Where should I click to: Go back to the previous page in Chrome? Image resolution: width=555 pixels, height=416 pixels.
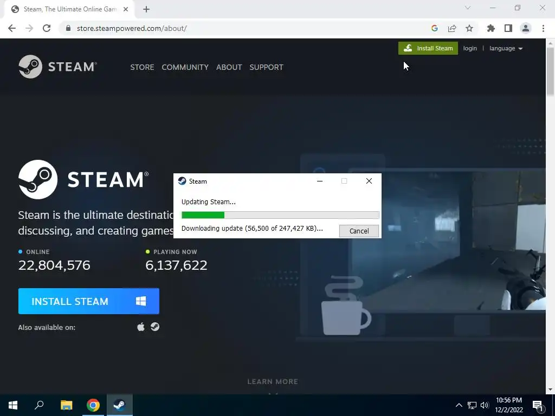(x=12, y=28)
